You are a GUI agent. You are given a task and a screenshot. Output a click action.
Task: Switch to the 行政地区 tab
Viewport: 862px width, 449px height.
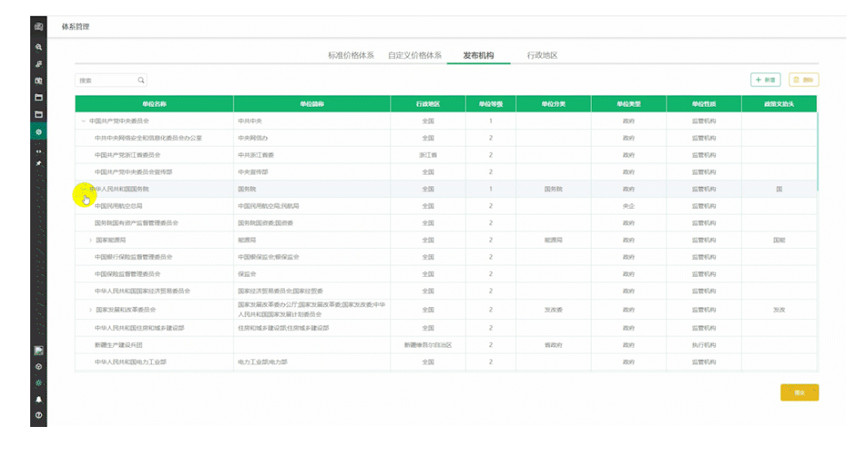[542, 56]
